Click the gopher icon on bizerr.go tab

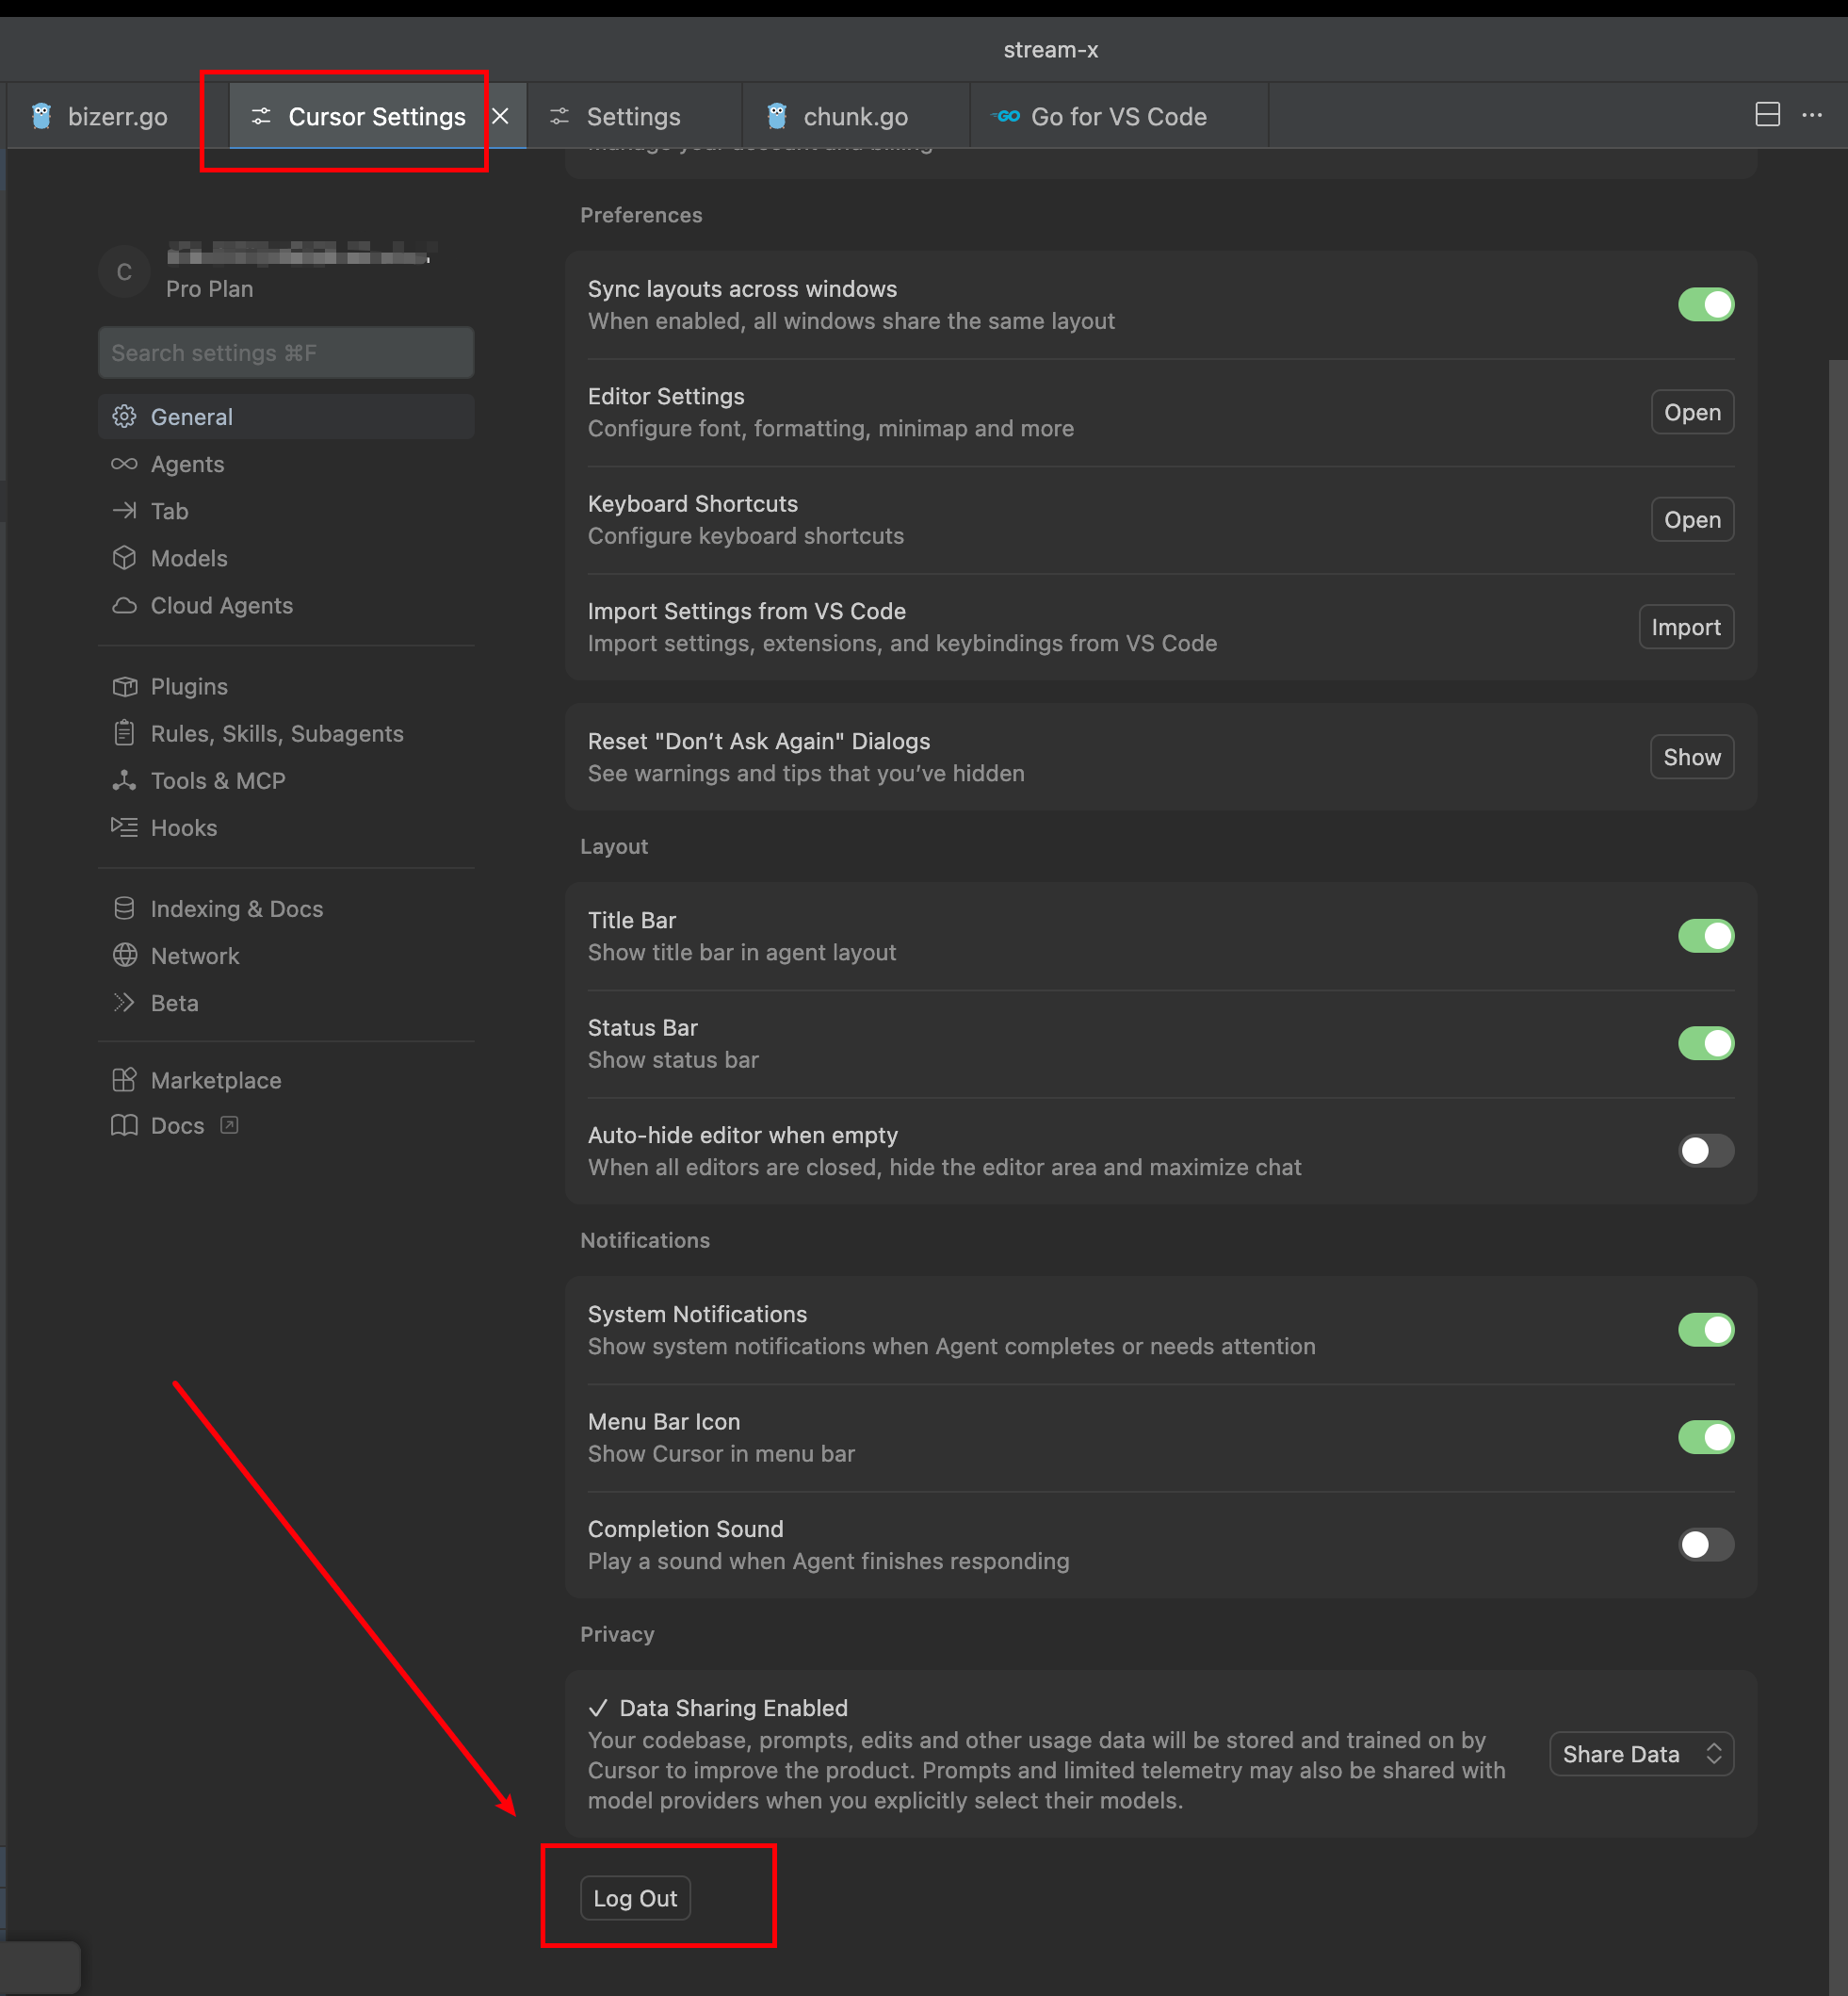pyautogui.click(x=41, y=116)
